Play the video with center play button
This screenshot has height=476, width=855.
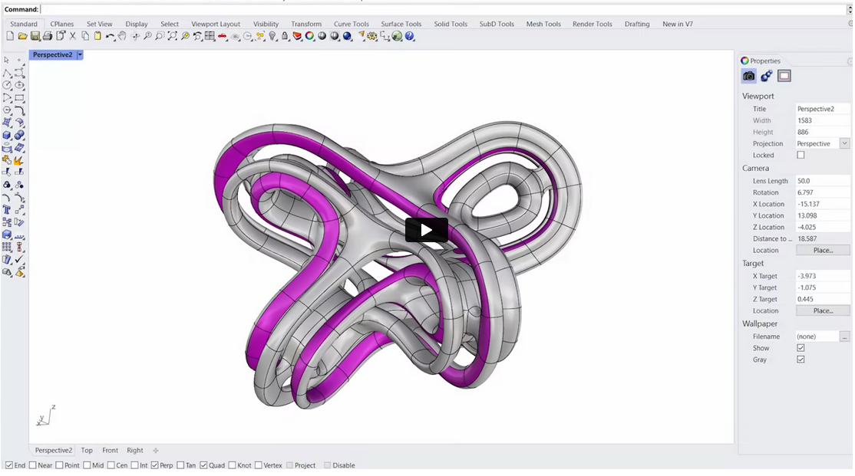pyautogui.click(x=426, y=230)
